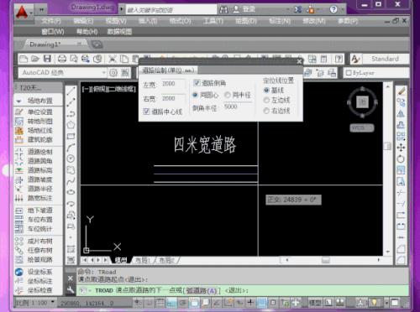The image size is (420, 312).
Task: Close the command line panel X
Action: click(71, 278)
